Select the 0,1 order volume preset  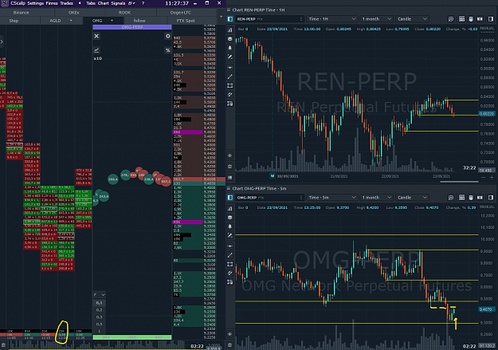click(99, 303)
